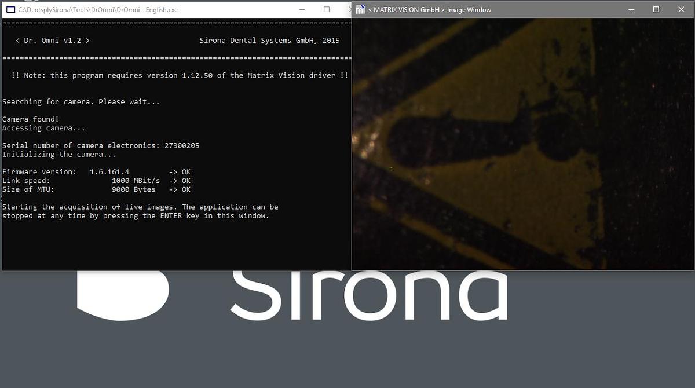Click the 'Searching for camera' console line
695x388 pixels.
[81, 102]
